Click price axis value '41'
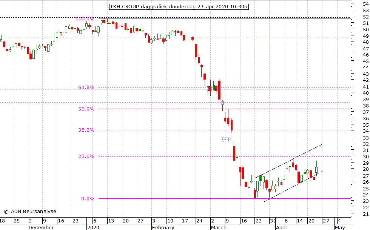The height and width of the screenshot is (230, 370). [366, 87]
